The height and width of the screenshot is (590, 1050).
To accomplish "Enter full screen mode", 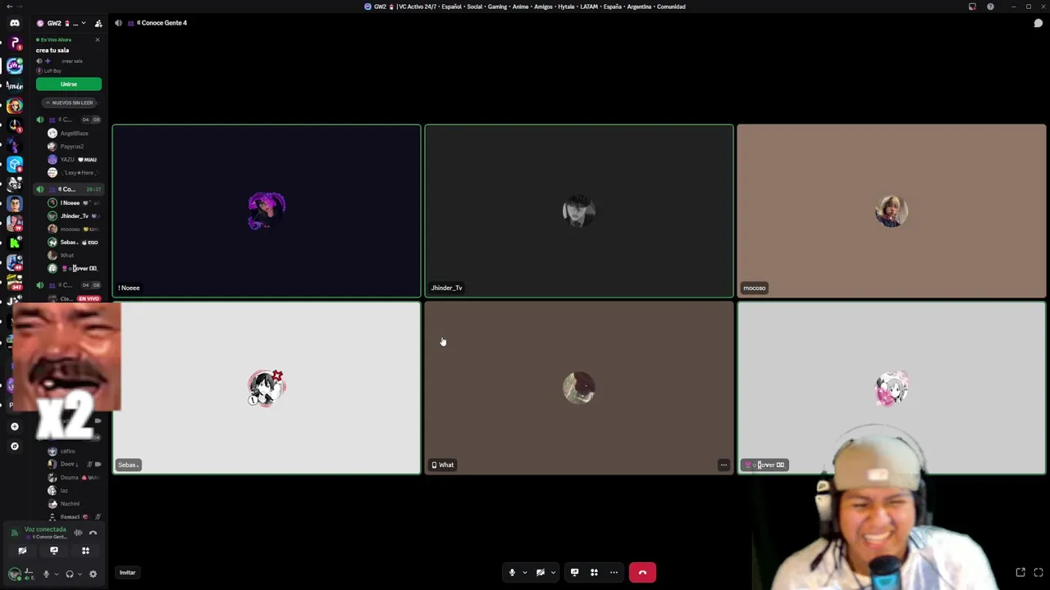I will coord(1039,572).
